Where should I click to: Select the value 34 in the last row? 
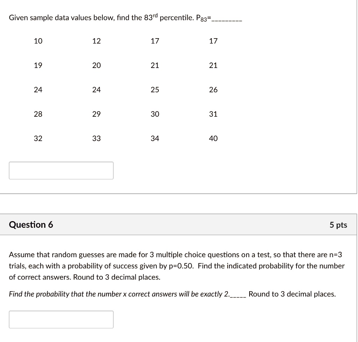click(x=155, y=138)
